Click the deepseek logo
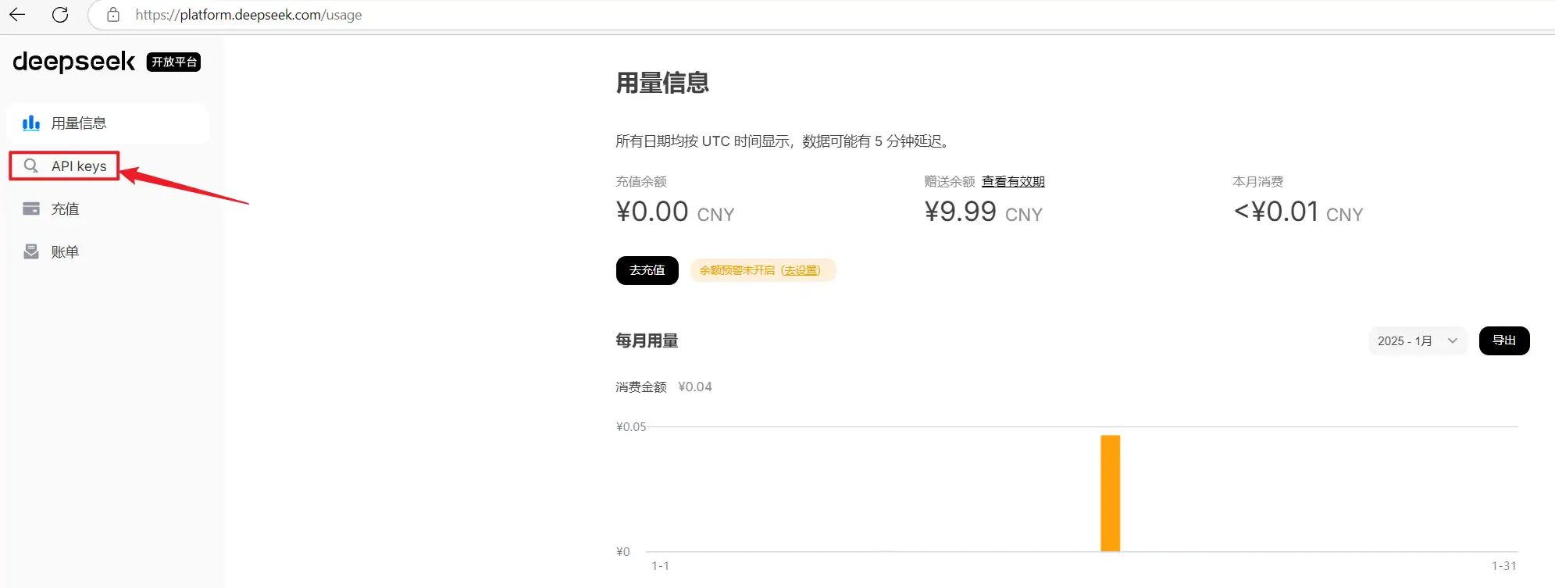The width and height of the screenshot is (1555, 588). point(74,62)
